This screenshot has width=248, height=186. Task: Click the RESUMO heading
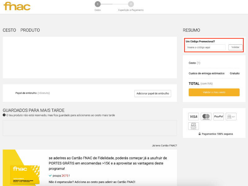point(191,30)
